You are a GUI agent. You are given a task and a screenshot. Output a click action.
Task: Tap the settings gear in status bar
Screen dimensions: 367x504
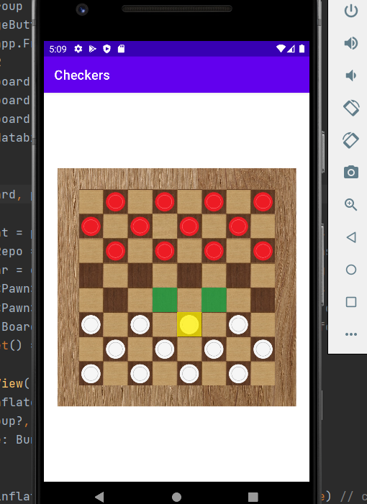pyautogui.click(x=78, y=49)
